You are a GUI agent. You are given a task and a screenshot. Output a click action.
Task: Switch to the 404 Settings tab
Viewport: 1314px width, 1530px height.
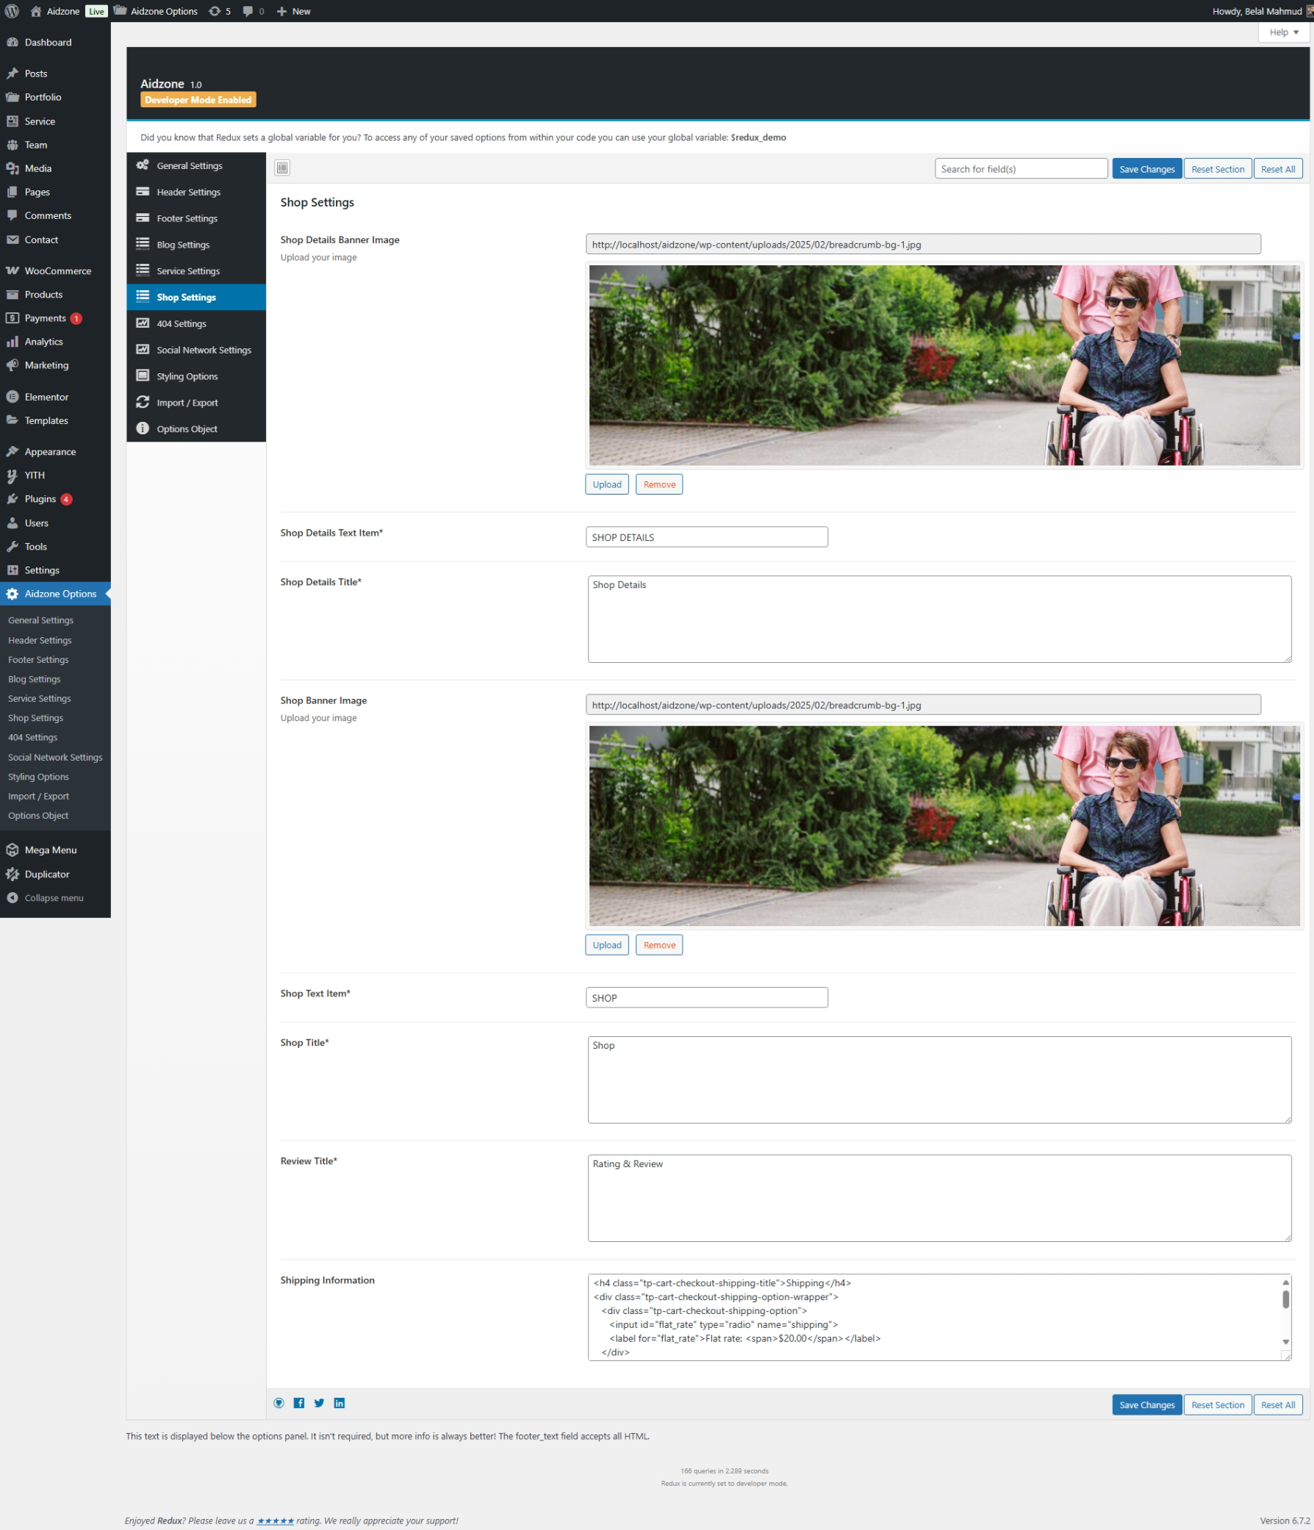click(x=181, y=323)
